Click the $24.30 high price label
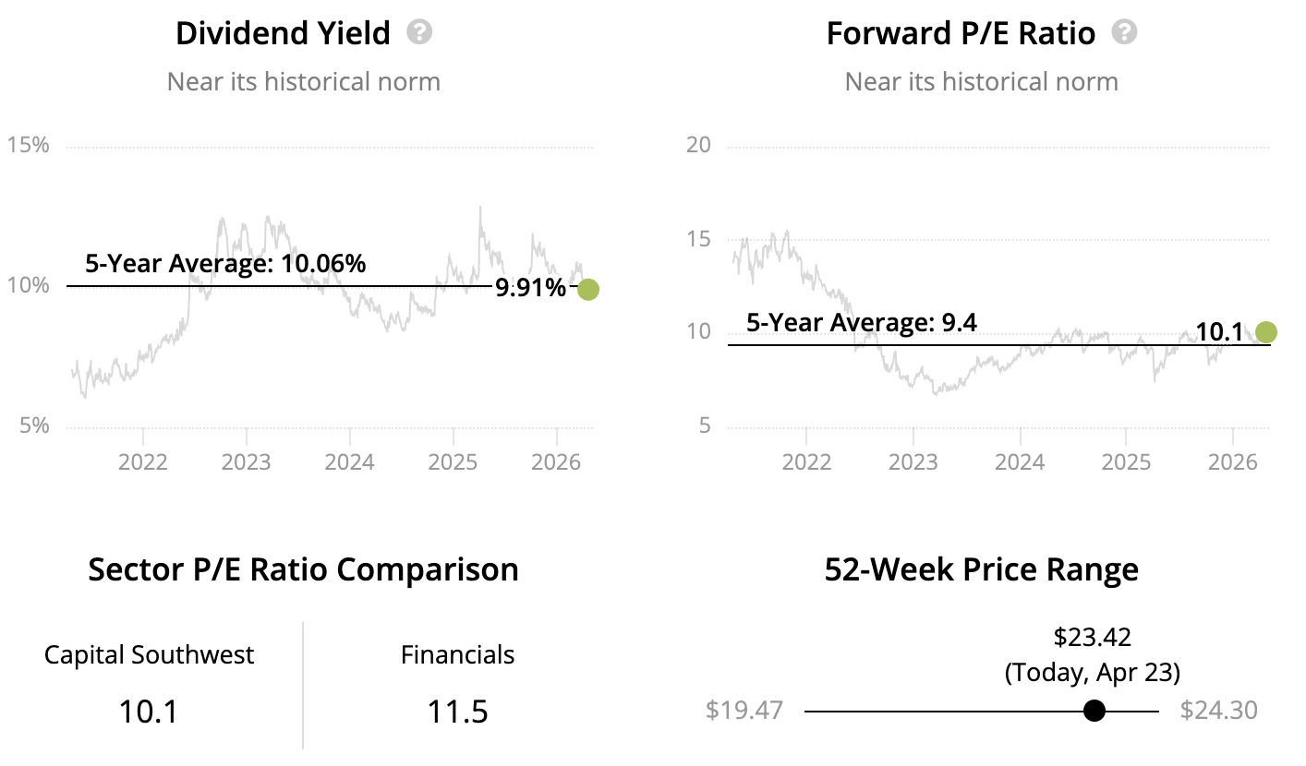1306x766 pixels. (1218, 711)
